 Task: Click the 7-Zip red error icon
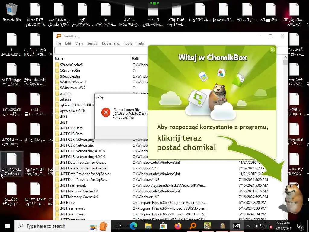106,112
